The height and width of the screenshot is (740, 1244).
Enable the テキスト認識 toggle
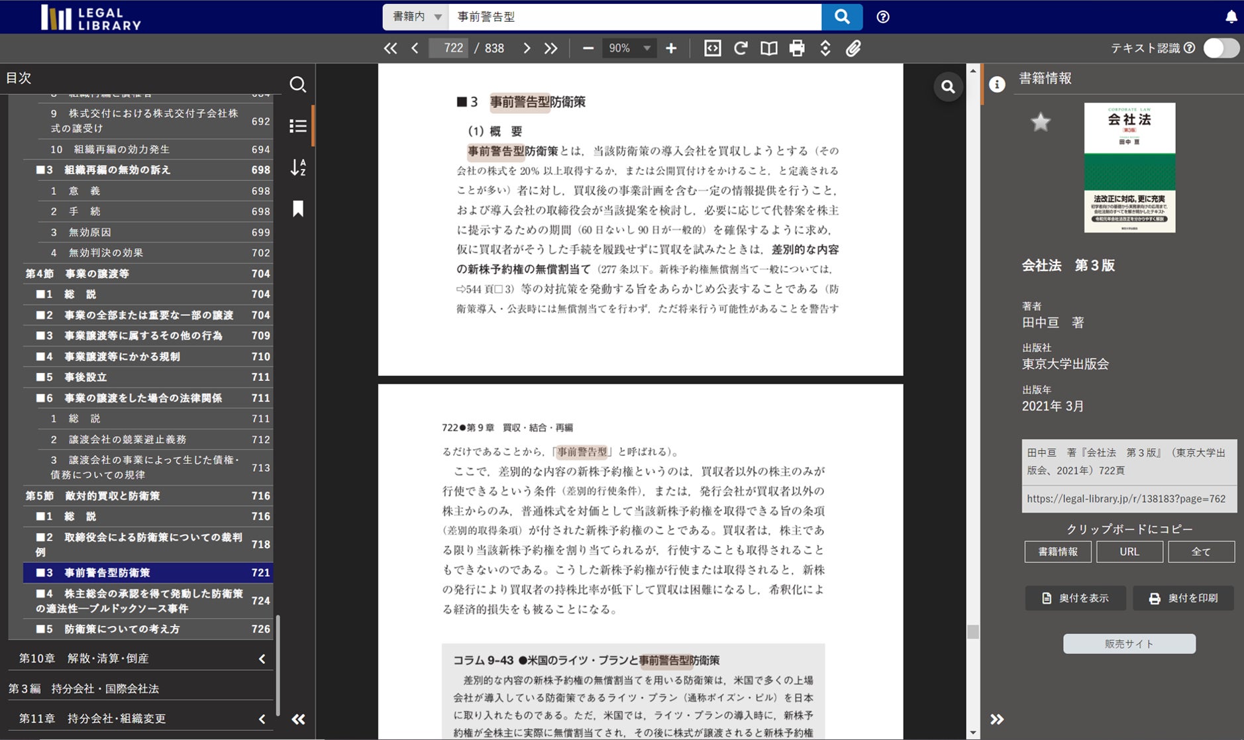tap(1221, 48)
